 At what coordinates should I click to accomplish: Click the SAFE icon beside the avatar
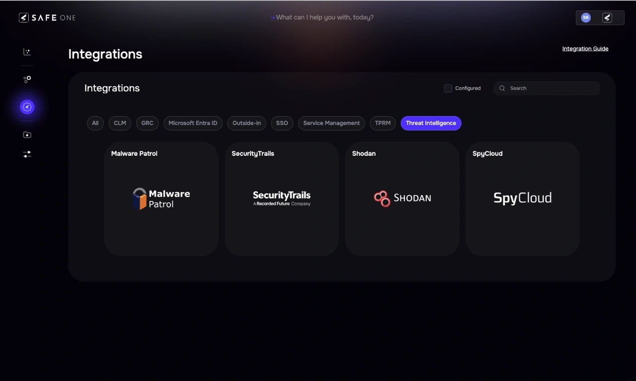point(607,18)
